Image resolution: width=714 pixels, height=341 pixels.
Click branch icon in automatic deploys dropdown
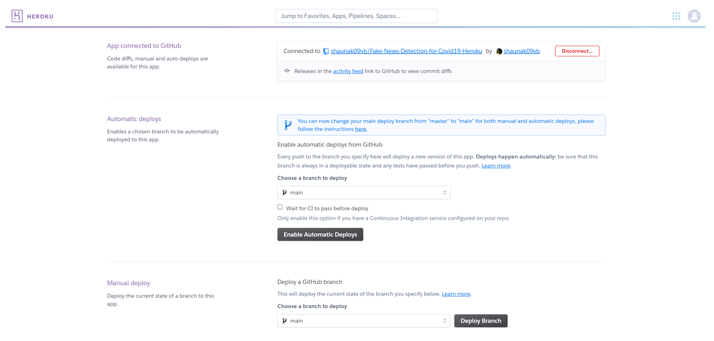pyautogui.click(x=285, y=192)
